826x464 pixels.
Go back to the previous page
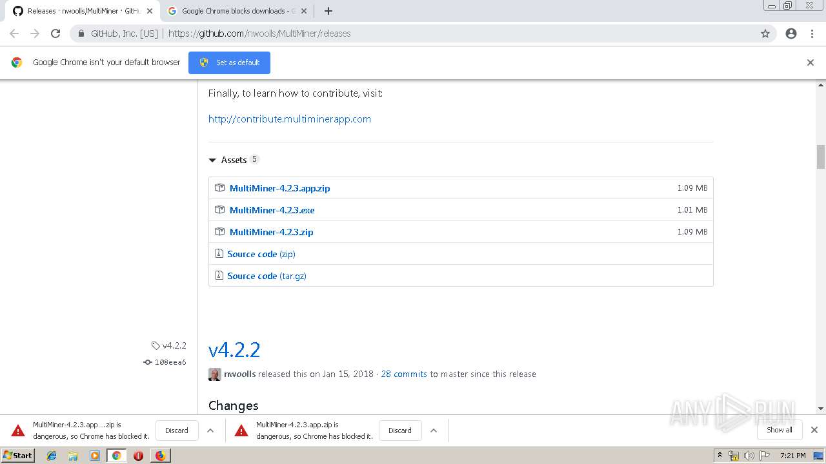pyautogui.click(x=14, y=34)
